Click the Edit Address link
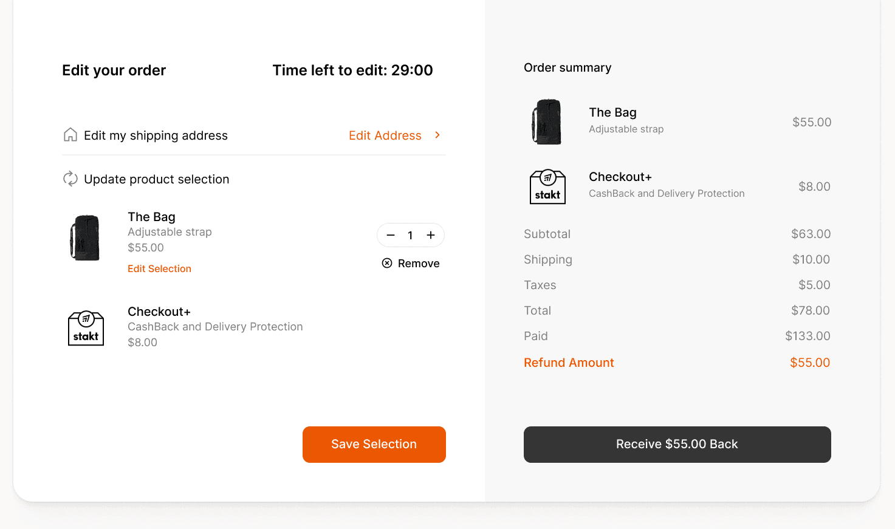 (385, 135)
